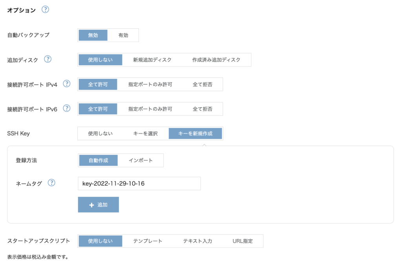Select 新規追加ディスク option
Image resolution: width=402 pixels, height=280 pixels.
[152, 60]
